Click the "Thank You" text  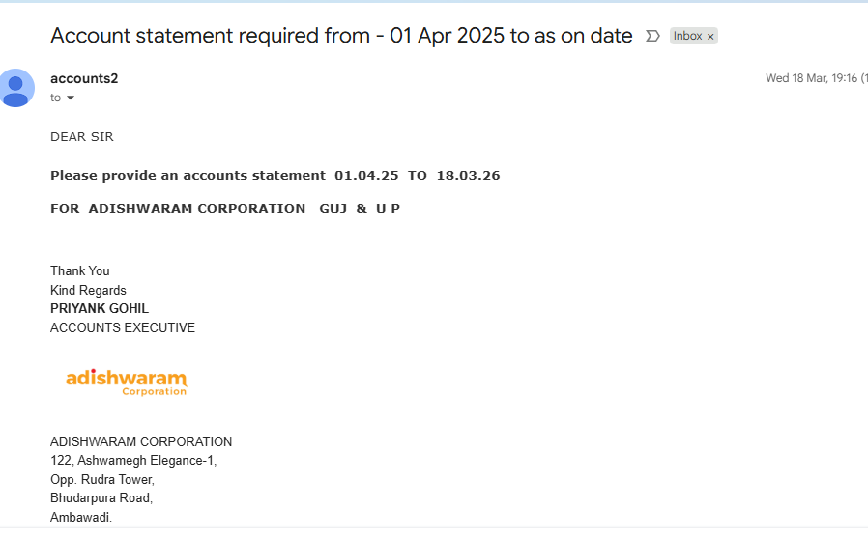click(80, 270)
